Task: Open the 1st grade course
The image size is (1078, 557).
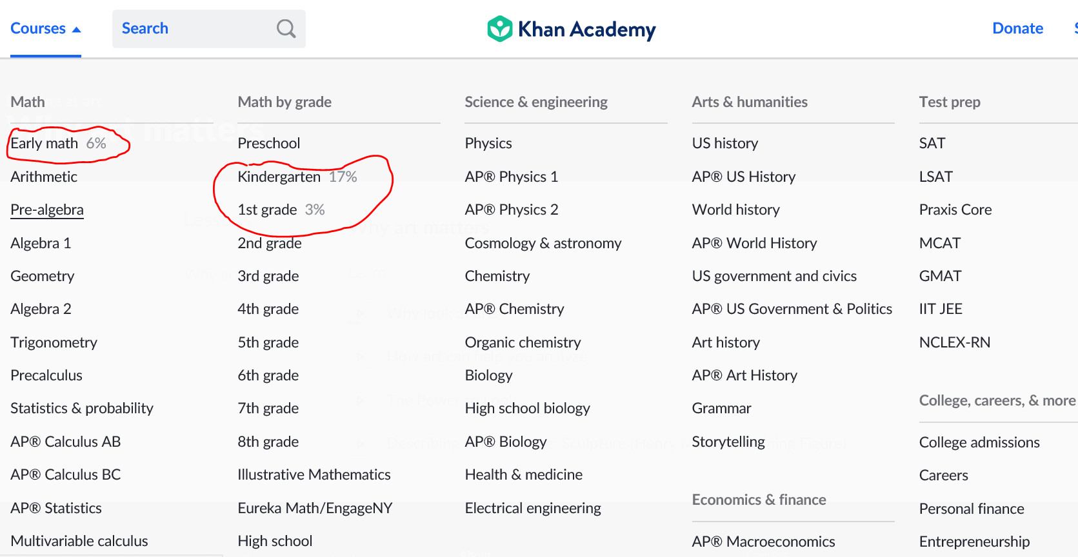Action: pos(267,210)
